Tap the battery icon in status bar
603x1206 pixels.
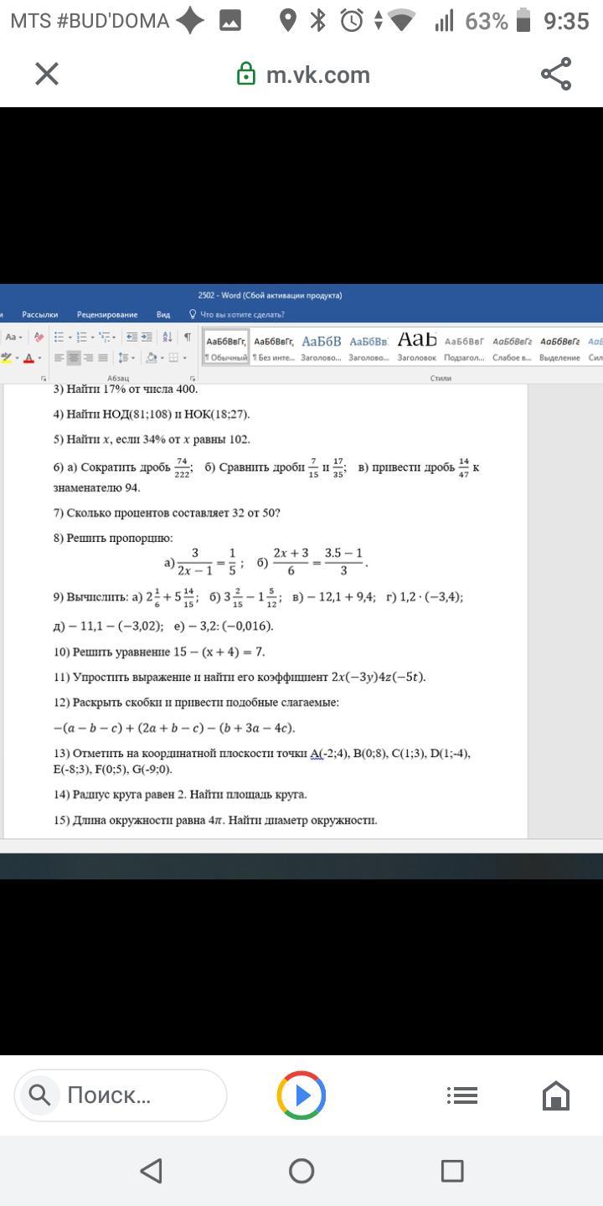(523, 20)
